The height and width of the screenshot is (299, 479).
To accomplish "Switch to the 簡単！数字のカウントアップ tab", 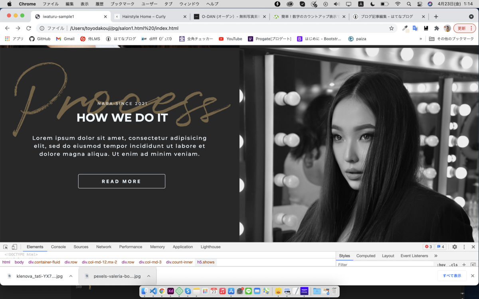I will 310,17.
